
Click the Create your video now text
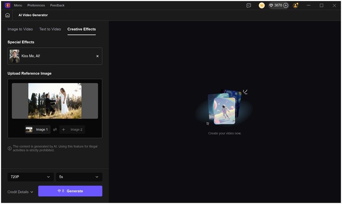click(x=225, y=133)
